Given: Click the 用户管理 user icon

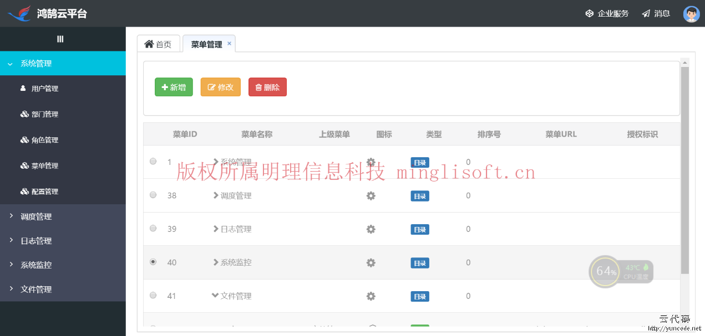Looking at the screenshot, I should coord(23,88).
